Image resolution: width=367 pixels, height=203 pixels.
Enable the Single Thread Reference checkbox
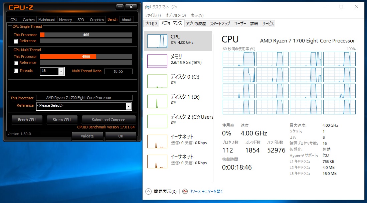(16, 41)
